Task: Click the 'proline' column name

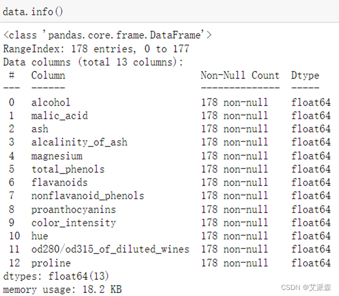Action: tap(51, 263)
